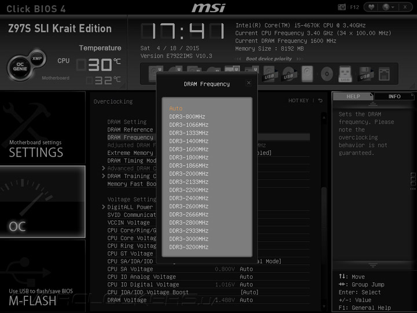The height and width of the screenshot is (313, 417).
Task: Select the Memory Fast Boot row
Action: tap(131, 184)
